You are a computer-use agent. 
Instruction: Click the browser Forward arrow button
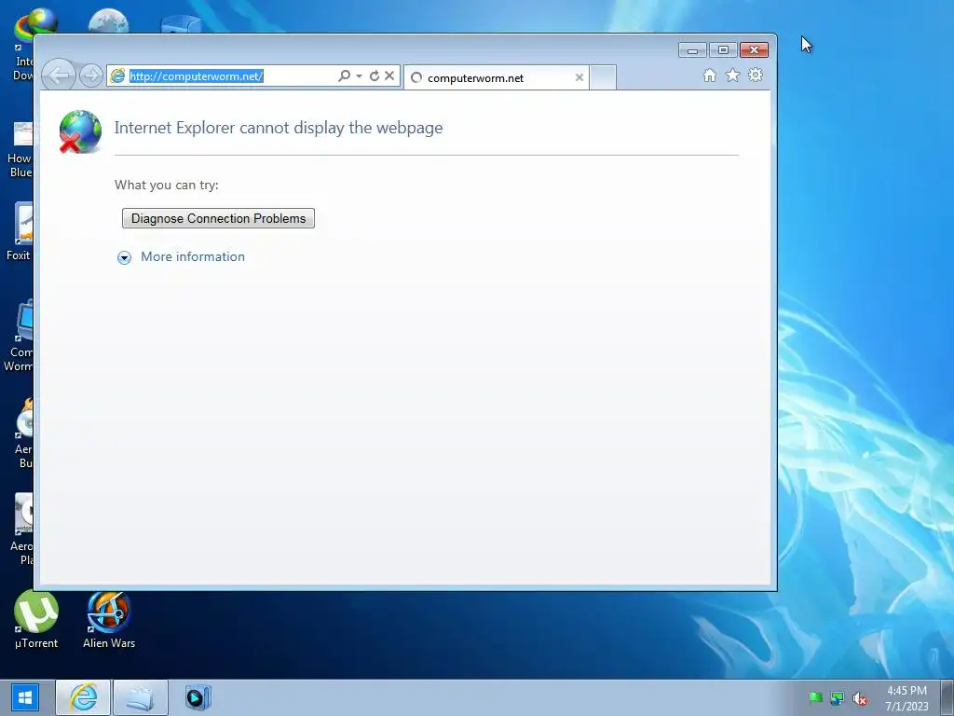(x=91, y=76)
